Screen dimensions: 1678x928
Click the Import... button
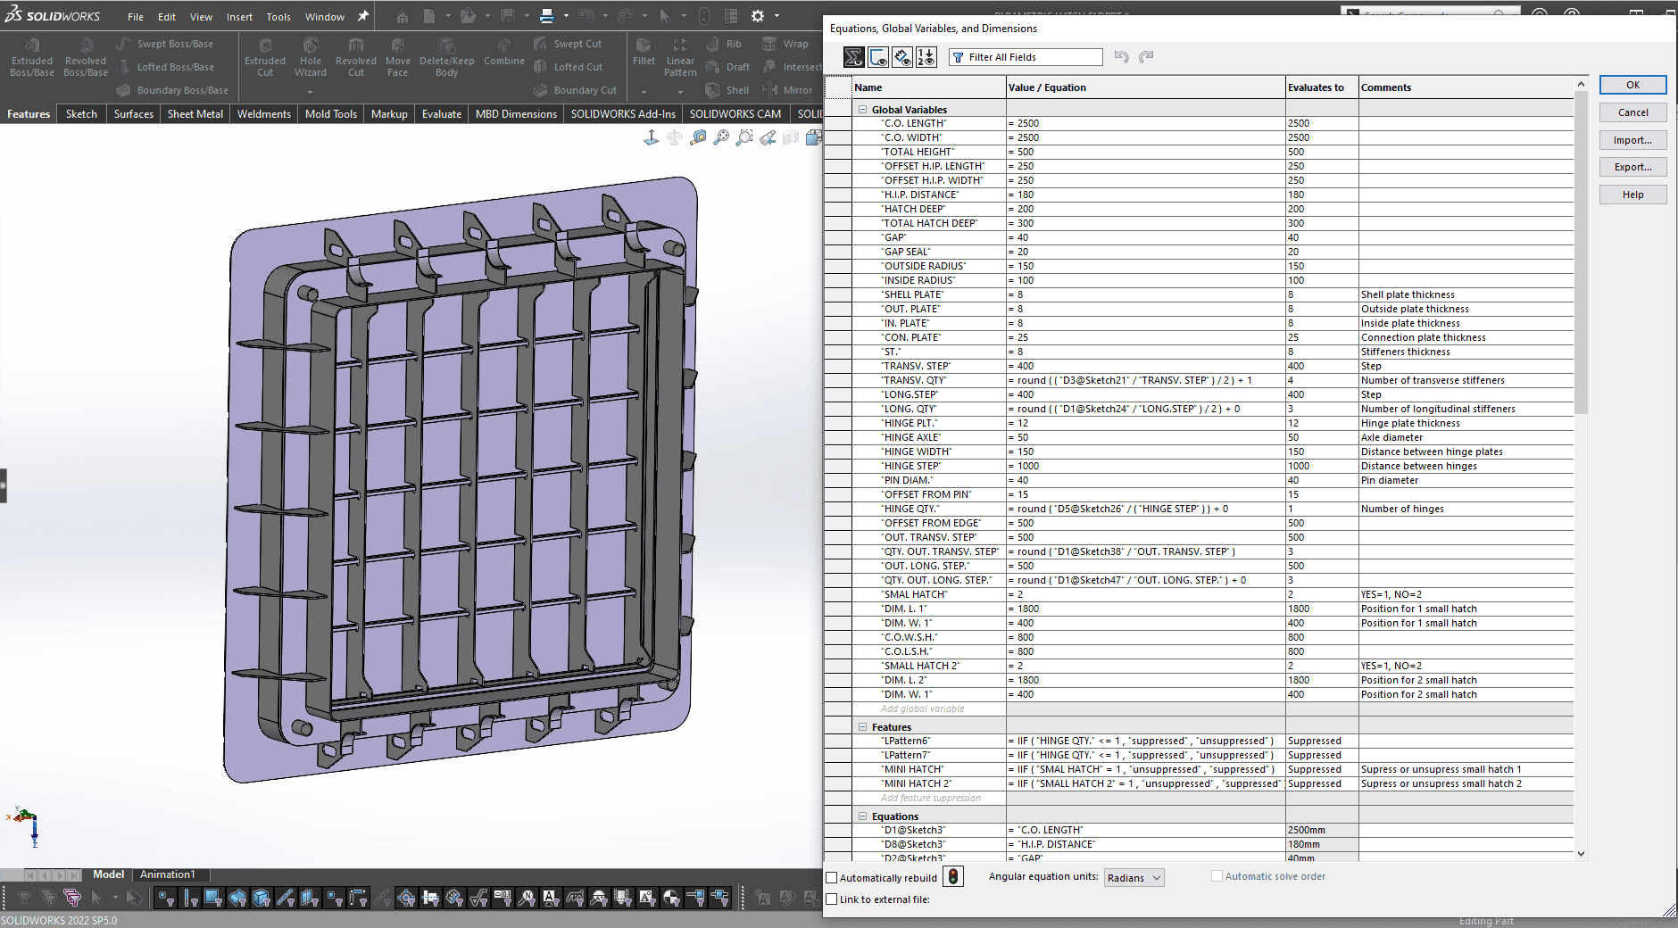coord(1632,140)
